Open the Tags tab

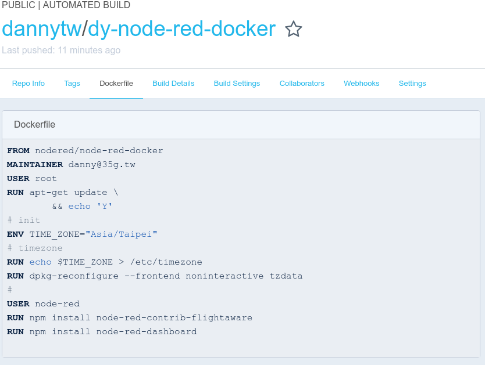click(x=72, y=84)
